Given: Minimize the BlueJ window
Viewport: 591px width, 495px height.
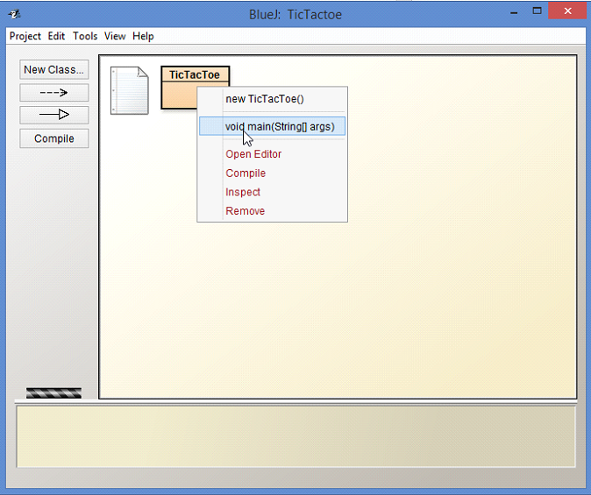Looking at the screenshot, I should (x=514, y=12).
